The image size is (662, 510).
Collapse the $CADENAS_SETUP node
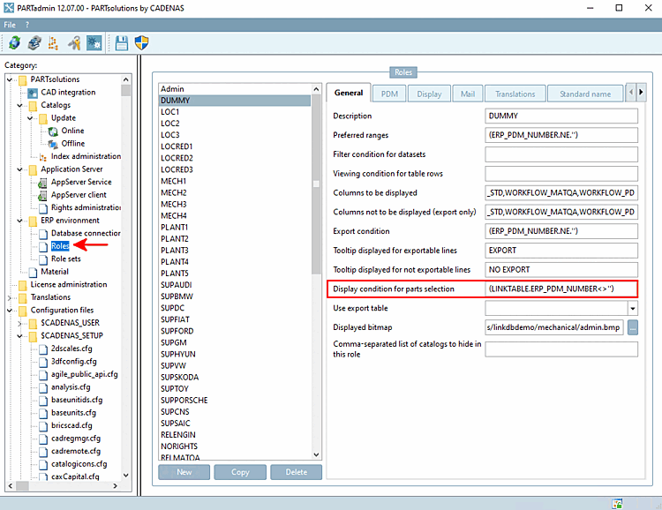pos(19,336)
